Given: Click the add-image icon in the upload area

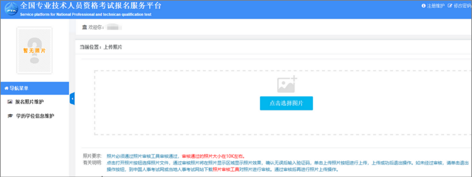Looking at the screenshot, I should 287,84.
